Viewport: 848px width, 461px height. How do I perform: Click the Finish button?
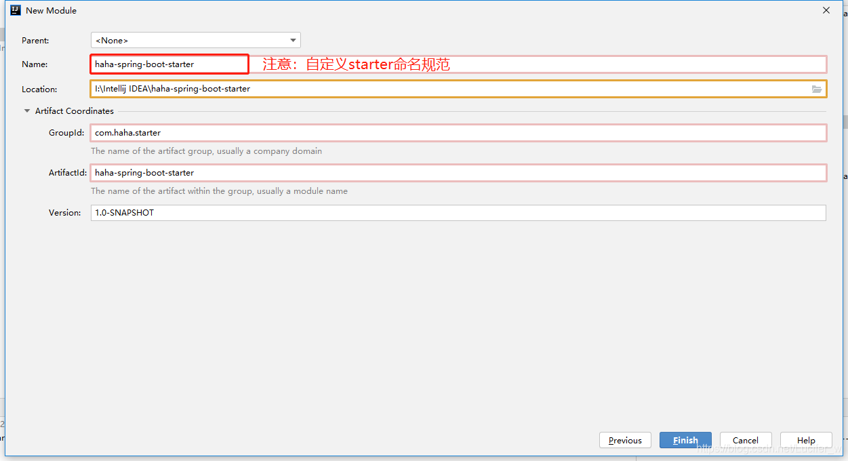(685, 440)
